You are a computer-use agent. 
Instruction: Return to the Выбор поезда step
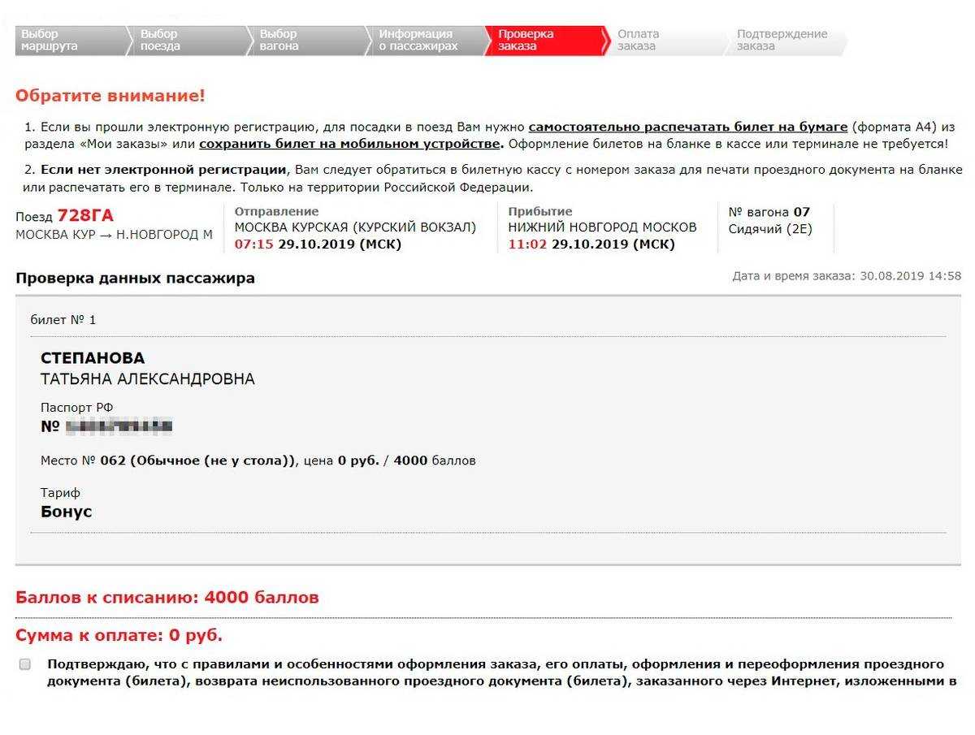click(x=185, y=41)
